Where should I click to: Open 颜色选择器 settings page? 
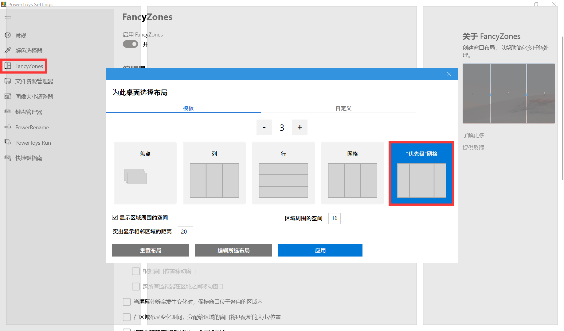(29, 51)
